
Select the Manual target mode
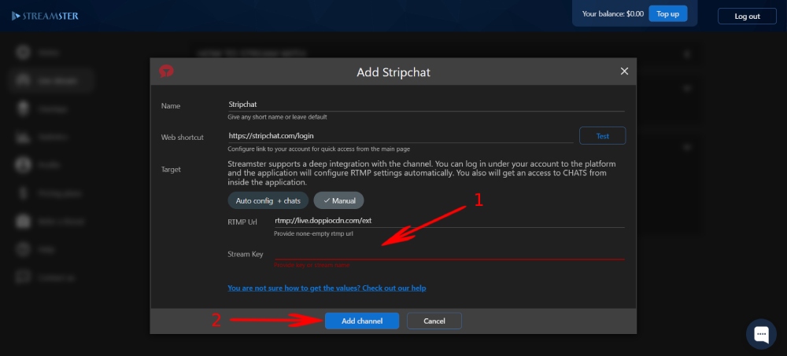click(x=338, y=200)
